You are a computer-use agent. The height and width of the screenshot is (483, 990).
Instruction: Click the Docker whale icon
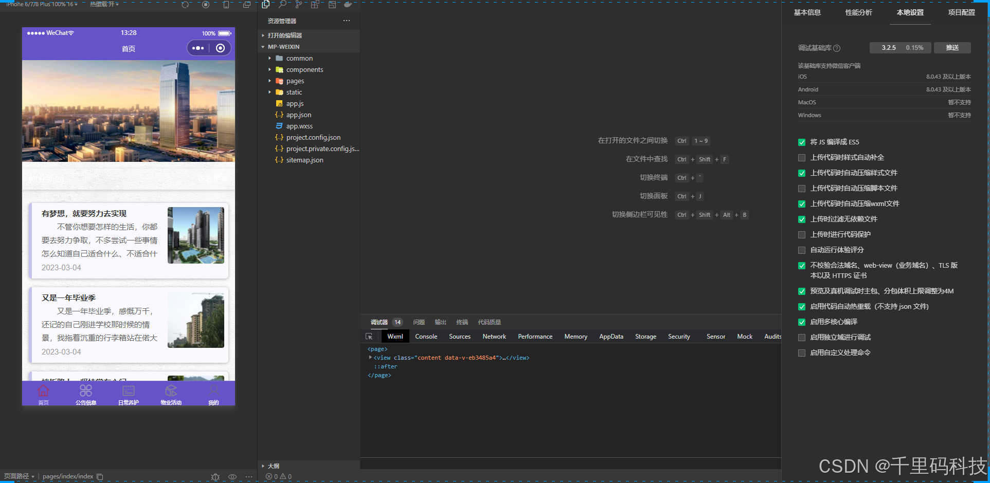(x=348, y=5)
